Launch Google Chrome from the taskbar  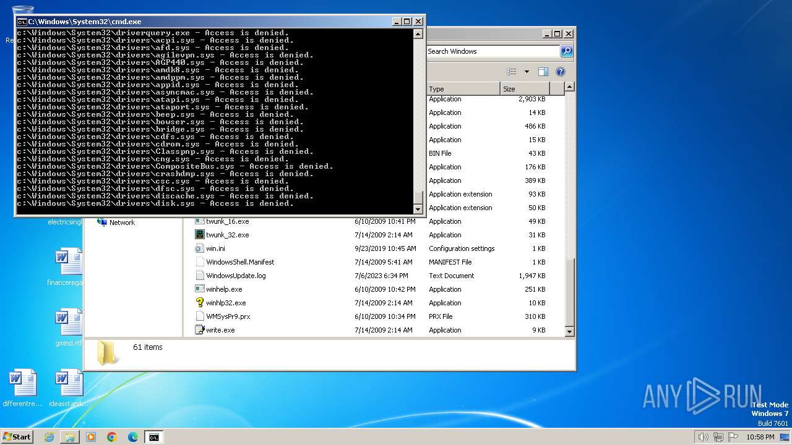pyautogui.click(x=112, y=437)
